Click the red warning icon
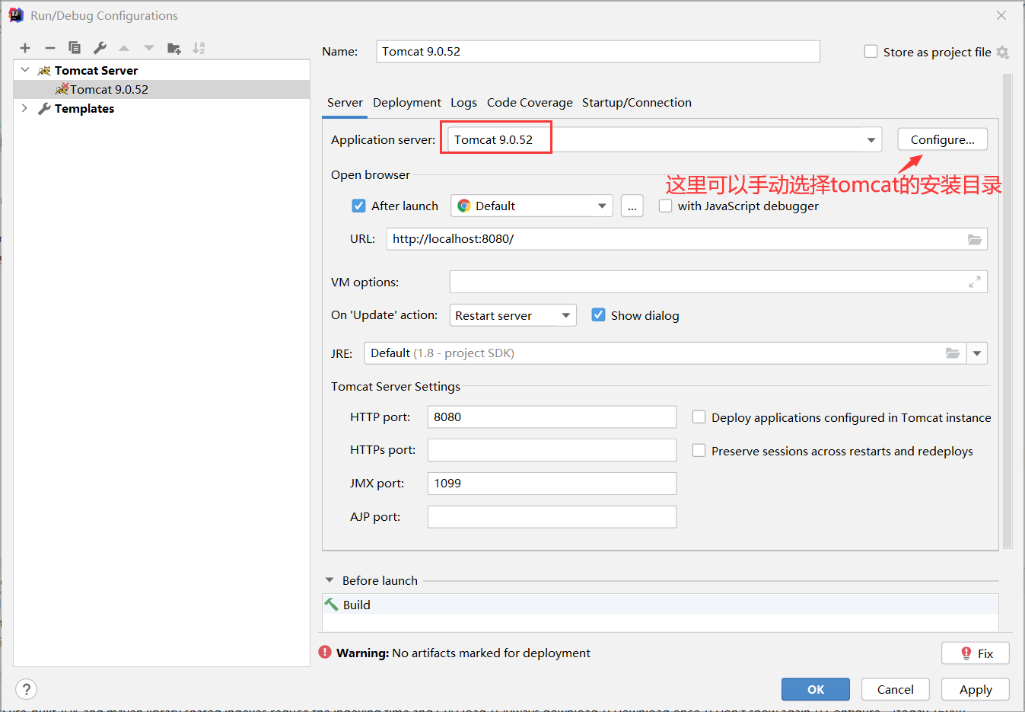The image size is (1025, 712). click(x=325, y=653)
